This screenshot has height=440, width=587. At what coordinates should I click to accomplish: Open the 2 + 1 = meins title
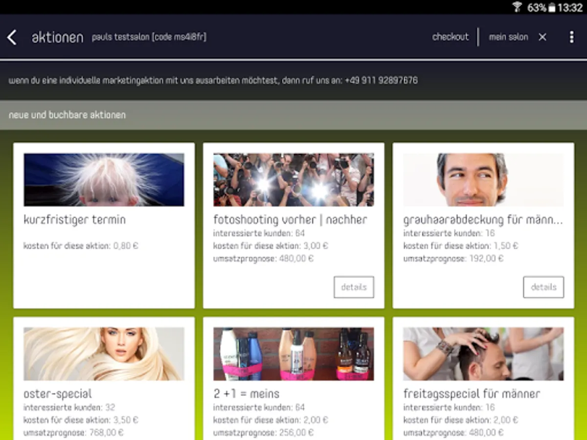point(246,394)
